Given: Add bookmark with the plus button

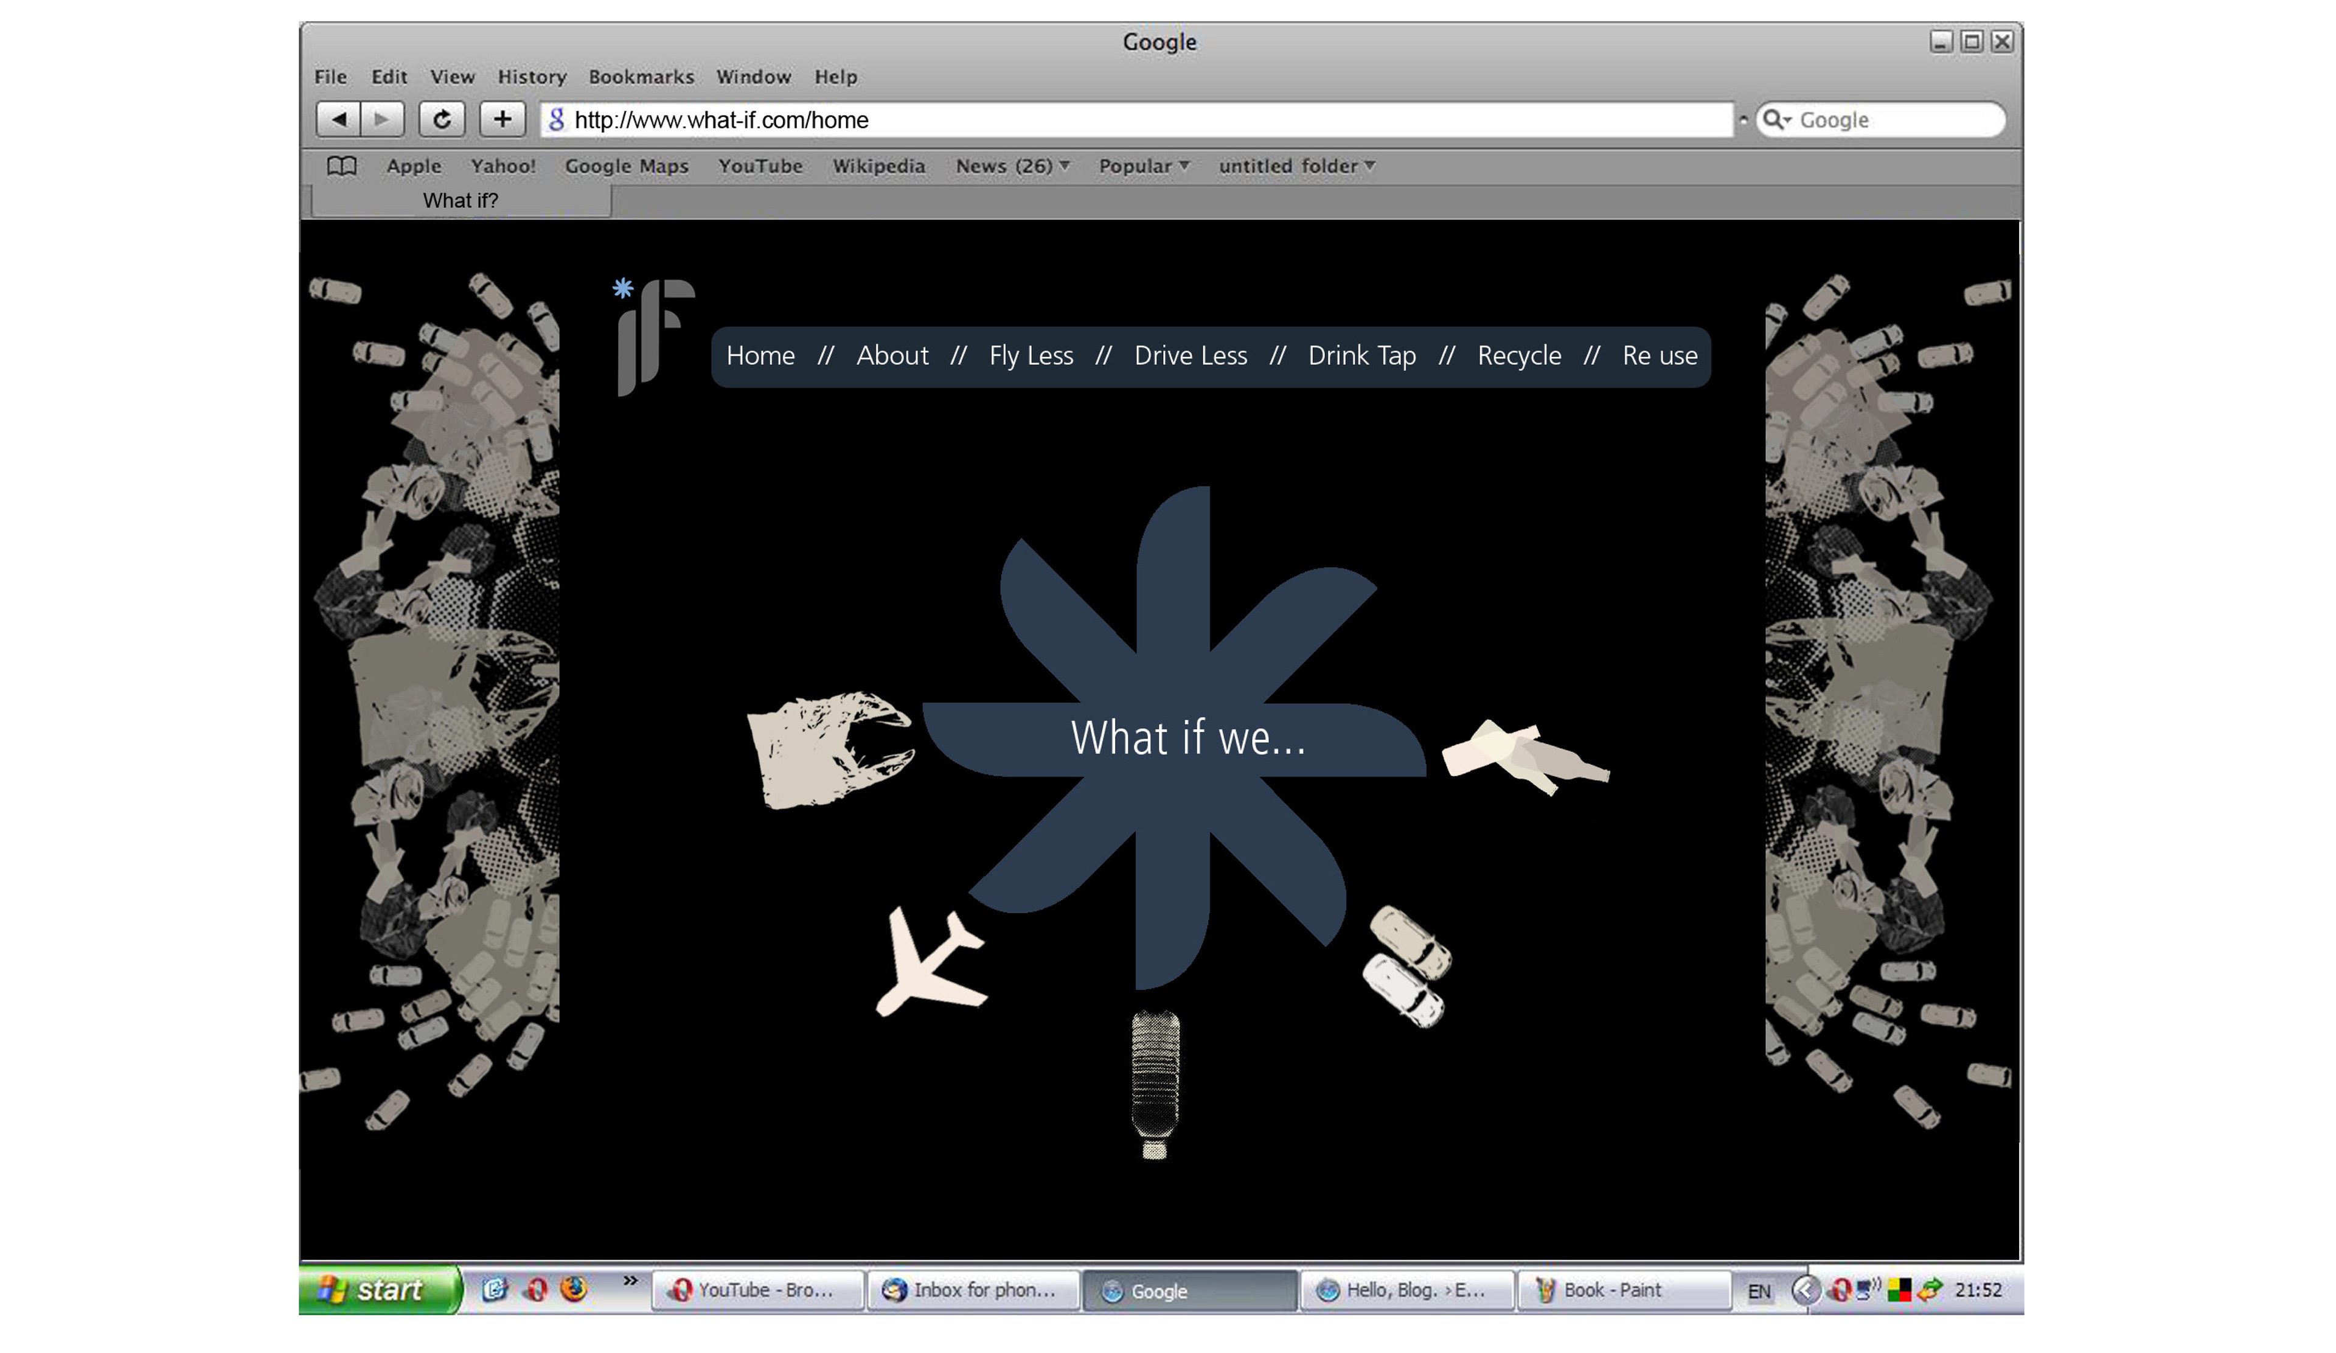Looking at the screenshot, I should [502, 120].
